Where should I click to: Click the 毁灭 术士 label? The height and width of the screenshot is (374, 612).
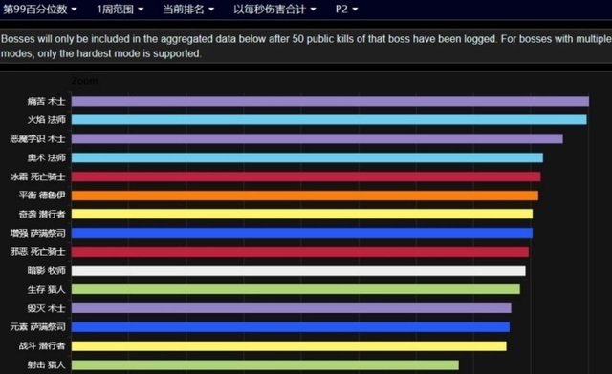(x=46, y=308)
